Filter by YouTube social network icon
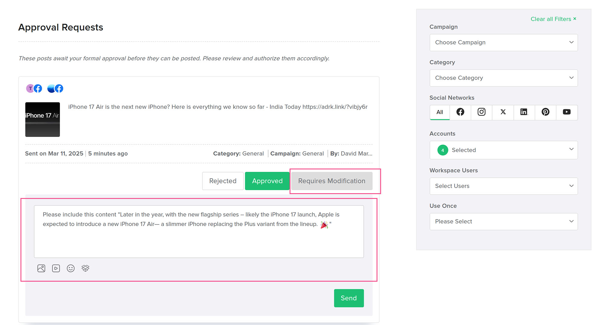This screenshot has width=602, height=325. click(x=566, y=112)
